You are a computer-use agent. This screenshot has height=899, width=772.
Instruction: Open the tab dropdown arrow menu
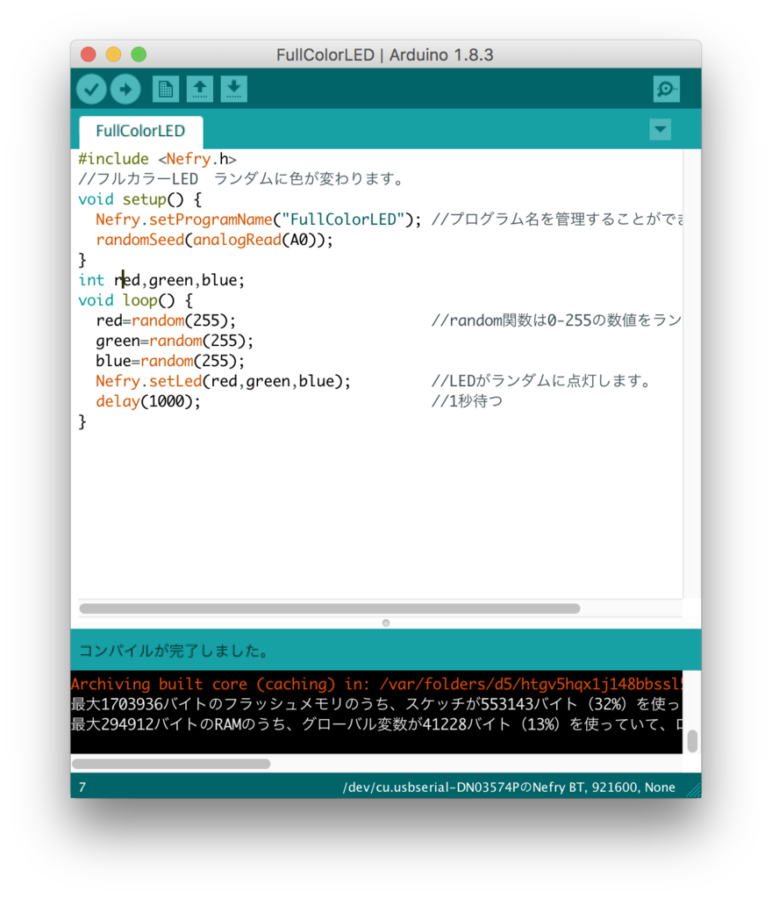[x=660, y=130]
